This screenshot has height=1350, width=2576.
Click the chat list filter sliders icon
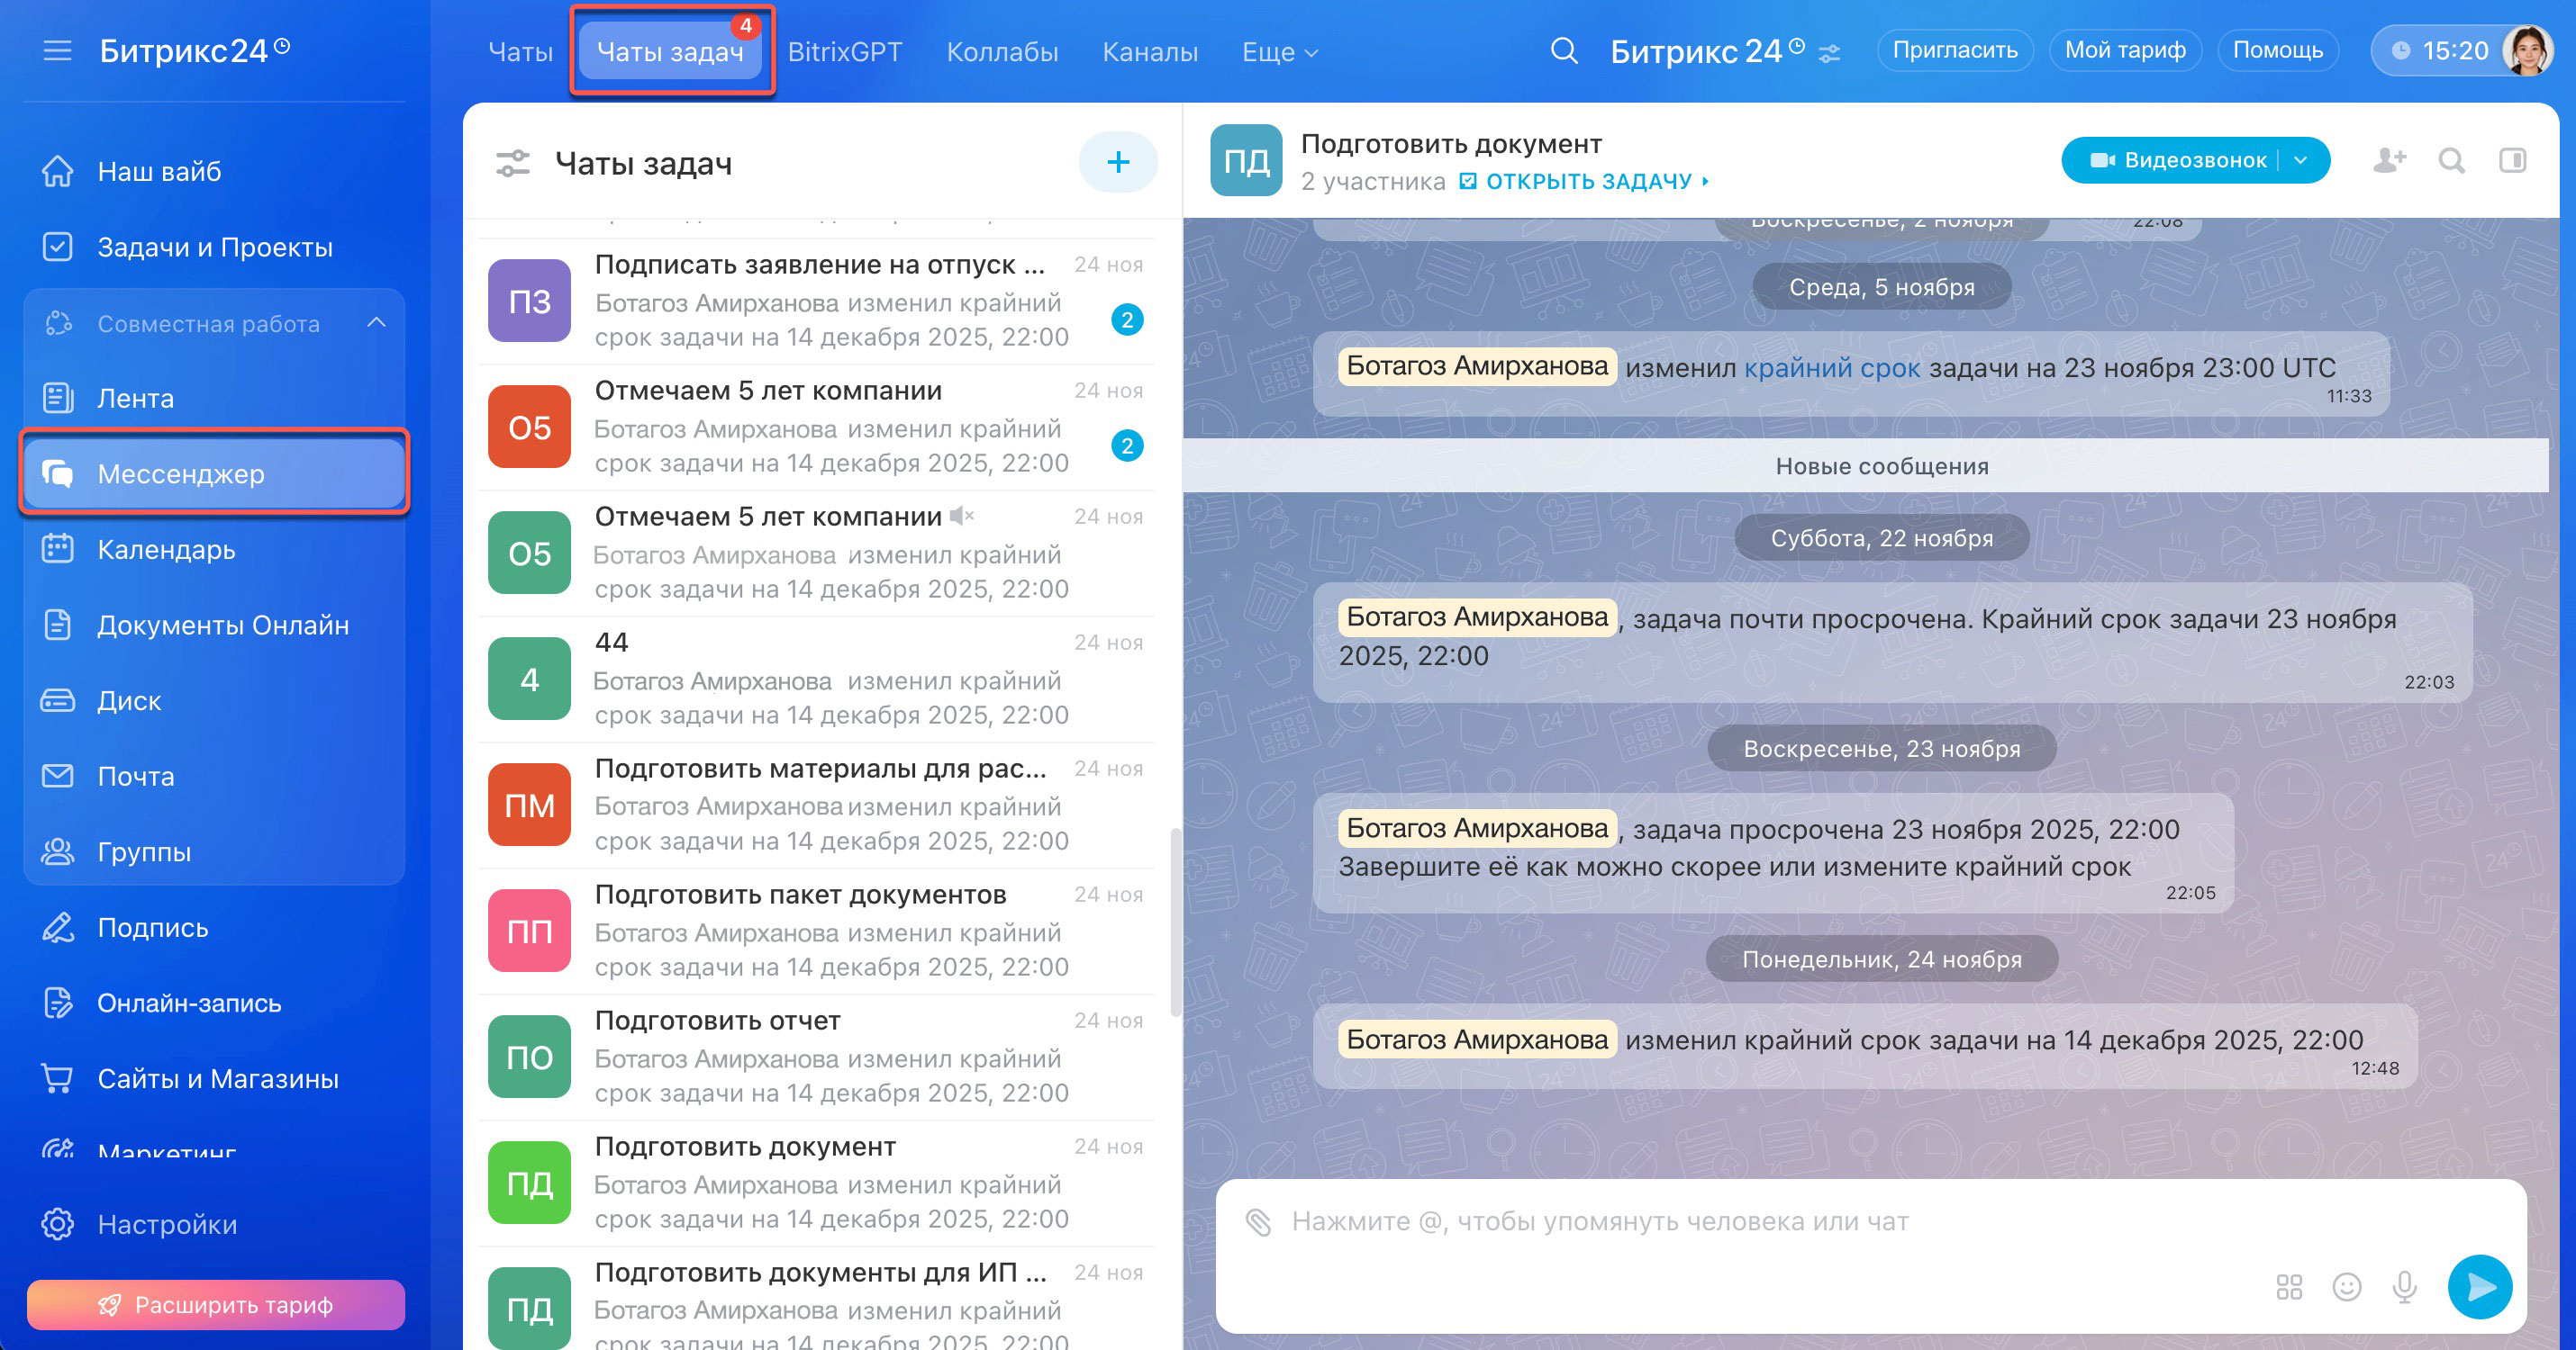pyautogui.click(x=513, y=163)
